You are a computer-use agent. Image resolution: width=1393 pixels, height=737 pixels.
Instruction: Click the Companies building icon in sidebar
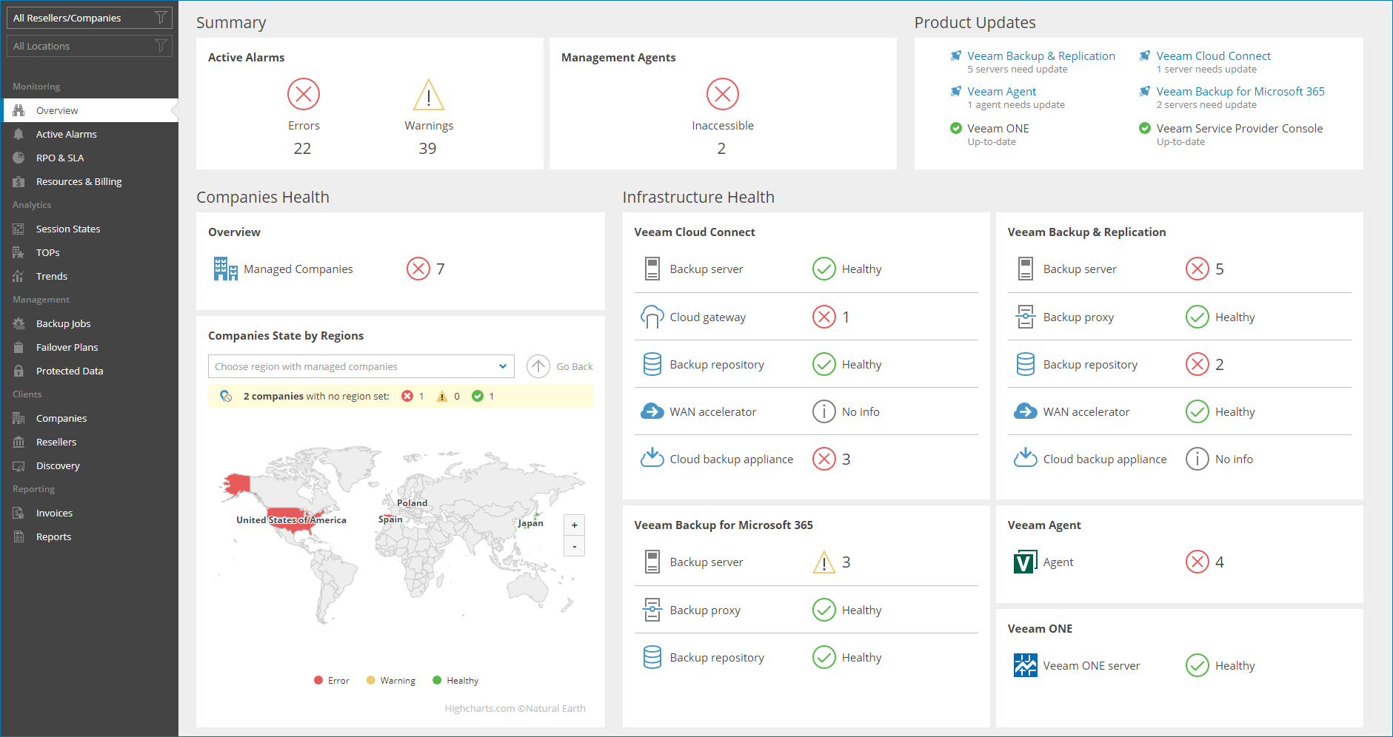click(19, 418)
